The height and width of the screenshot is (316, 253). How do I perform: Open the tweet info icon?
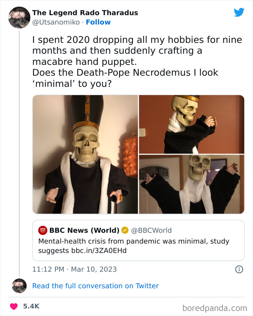coord(239,269)
